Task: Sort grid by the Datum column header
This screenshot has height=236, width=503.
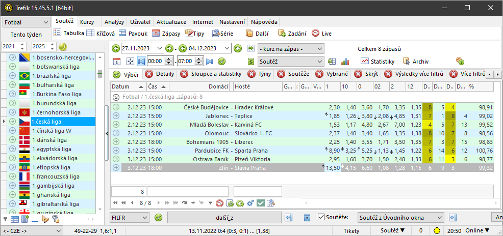Action: click(128, 86)
